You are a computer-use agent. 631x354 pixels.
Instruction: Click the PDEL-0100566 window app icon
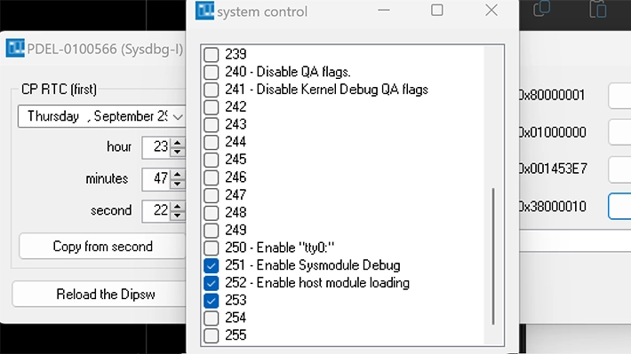click(15, 48)
